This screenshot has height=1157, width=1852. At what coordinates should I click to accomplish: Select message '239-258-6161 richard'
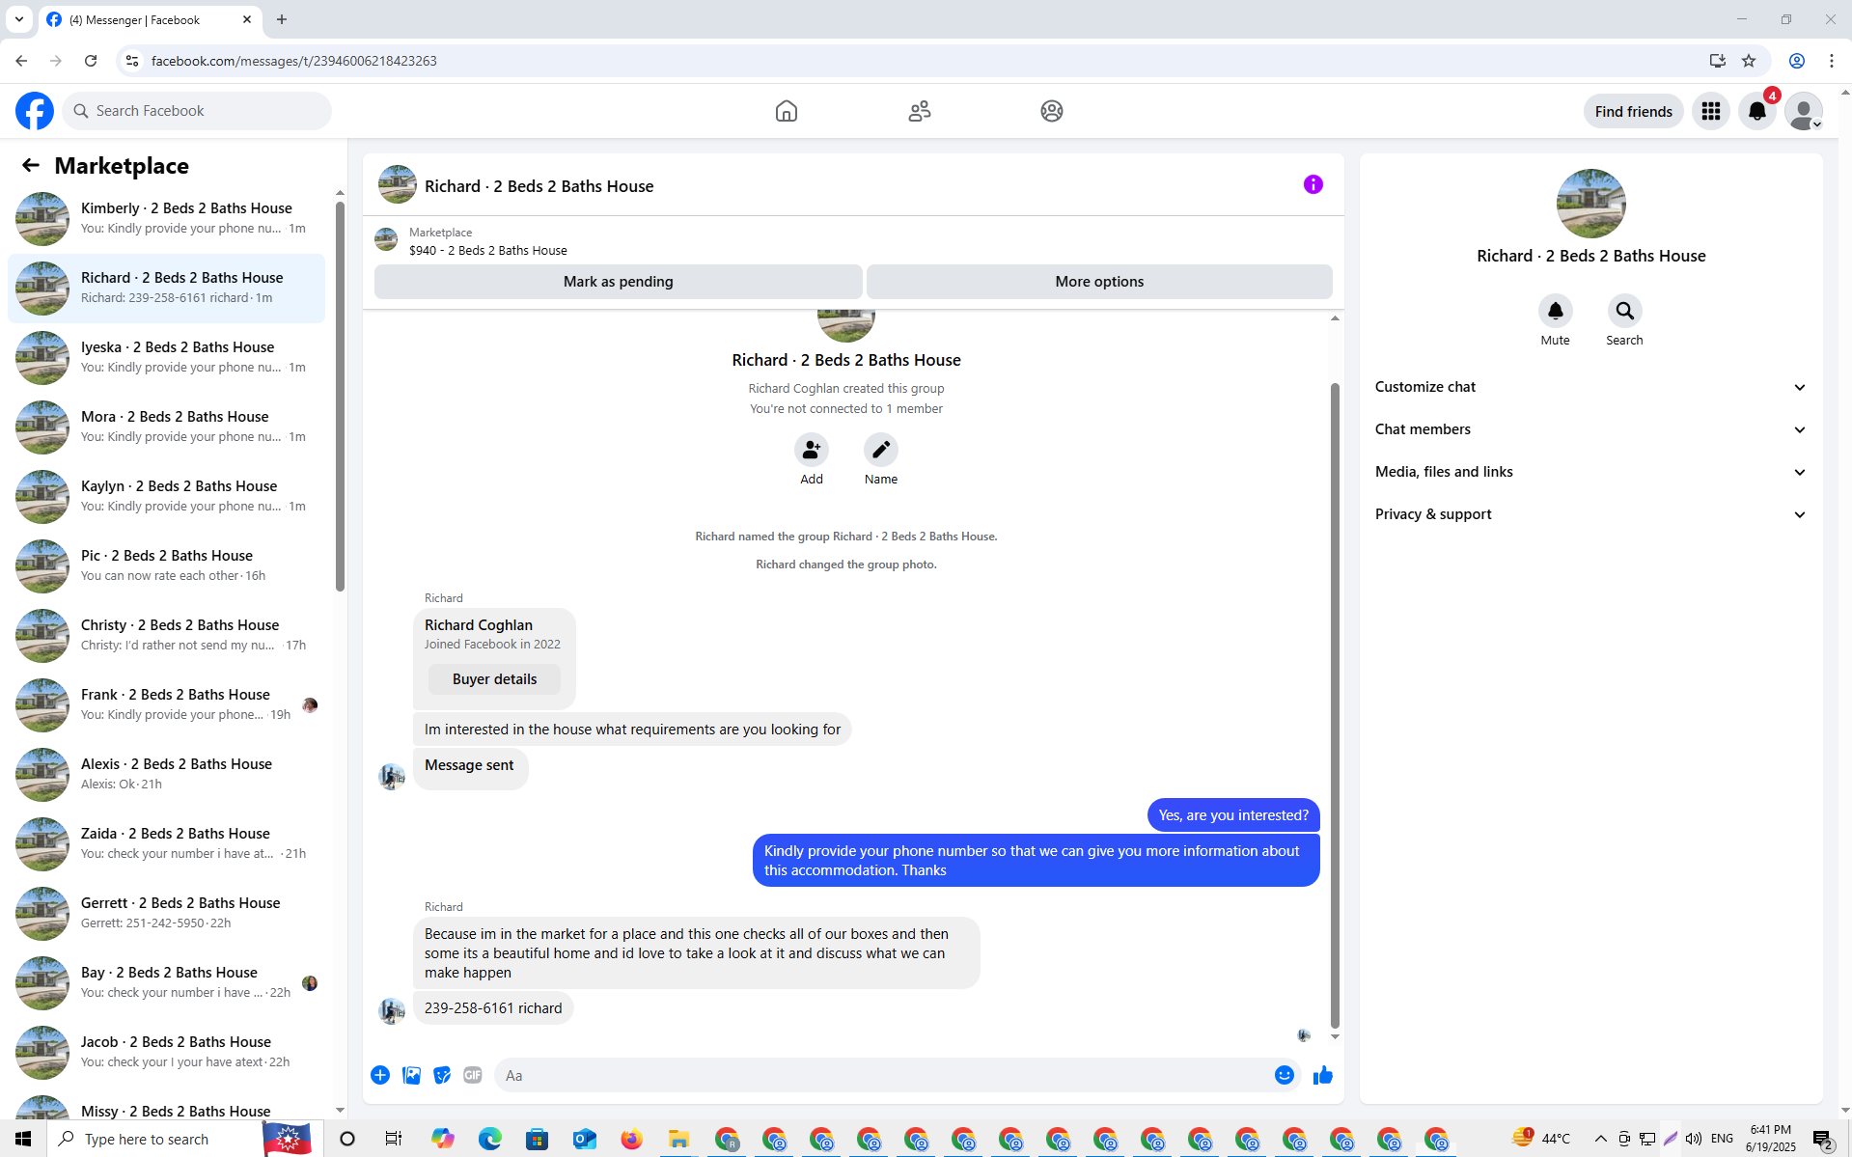pos(492,1008)
